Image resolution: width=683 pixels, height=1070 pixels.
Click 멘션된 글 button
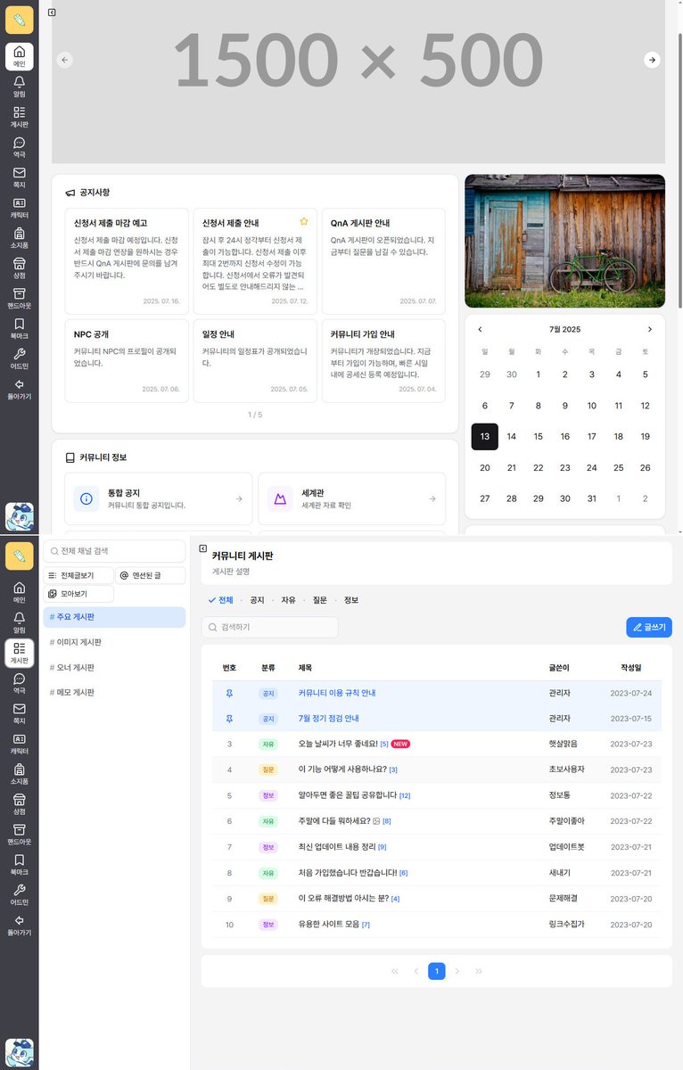(x=150, y=576)
